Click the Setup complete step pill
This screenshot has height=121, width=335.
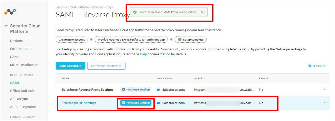(191, 40)
